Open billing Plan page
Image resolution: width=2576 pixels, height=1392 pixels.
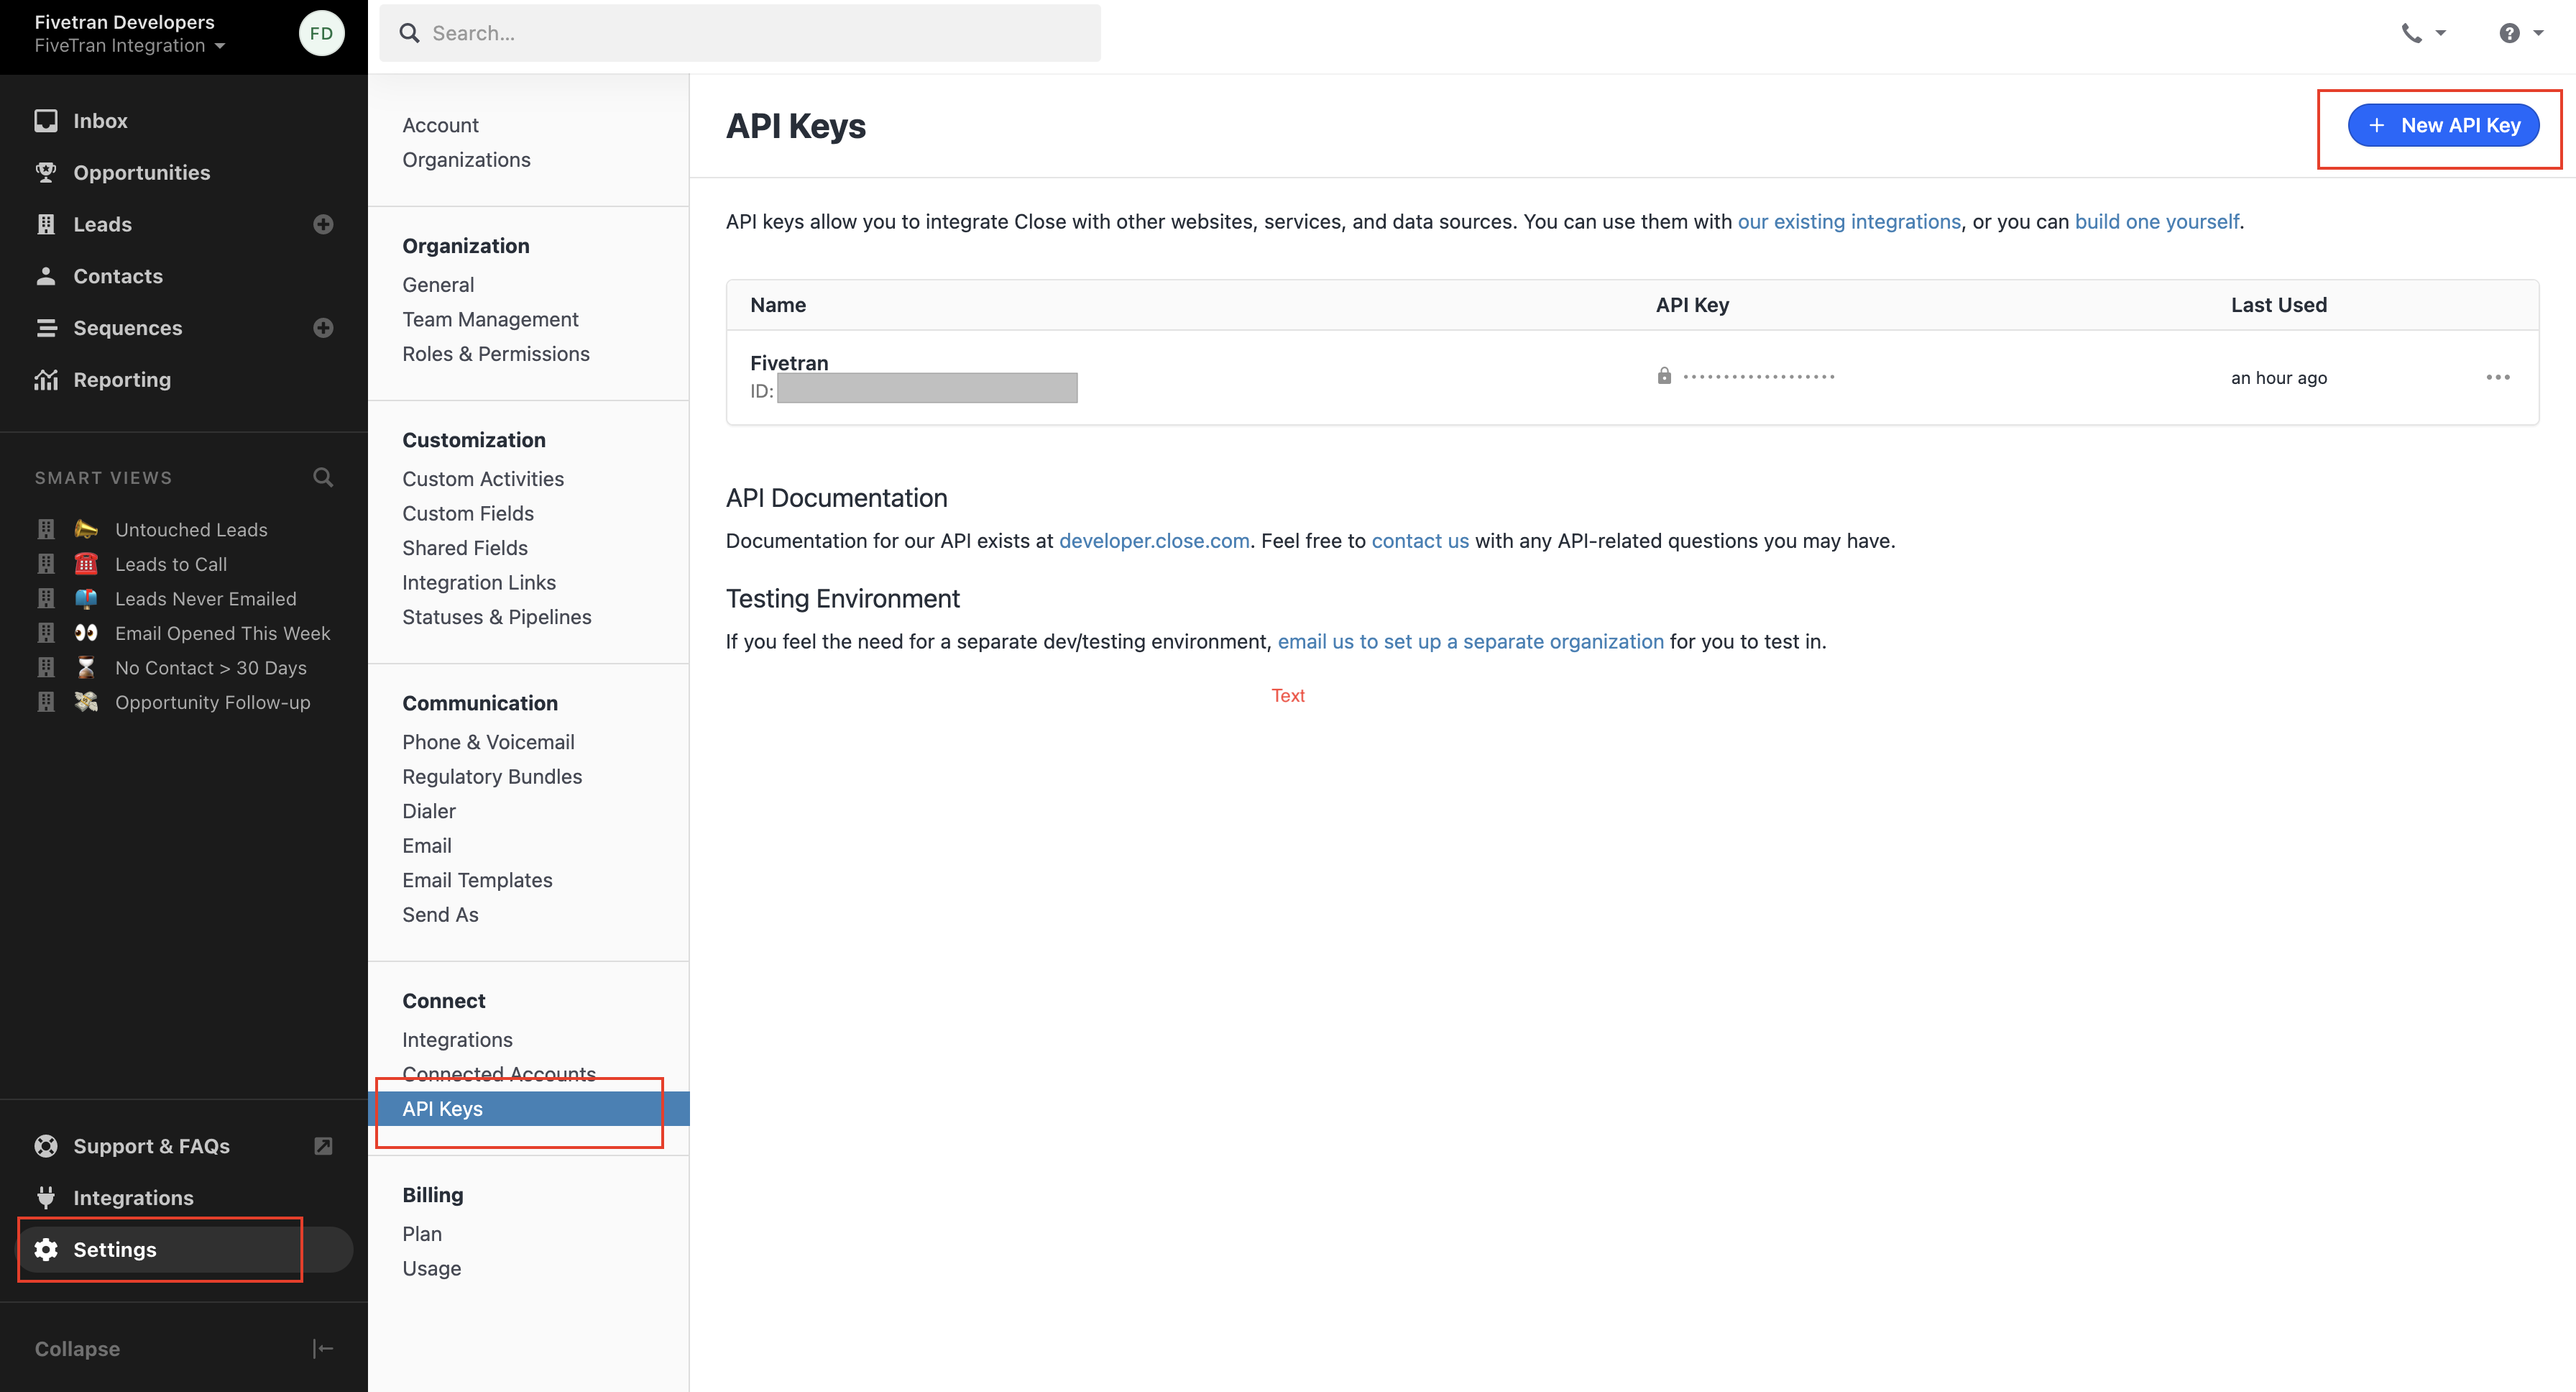point(422,1234)
